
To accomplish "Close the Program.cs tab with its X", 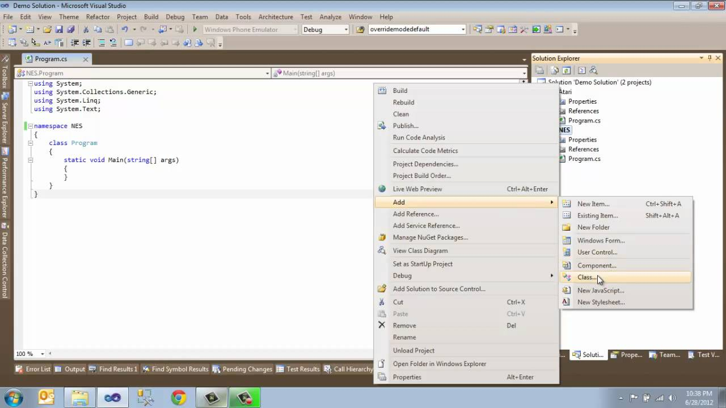I will 86,59.
